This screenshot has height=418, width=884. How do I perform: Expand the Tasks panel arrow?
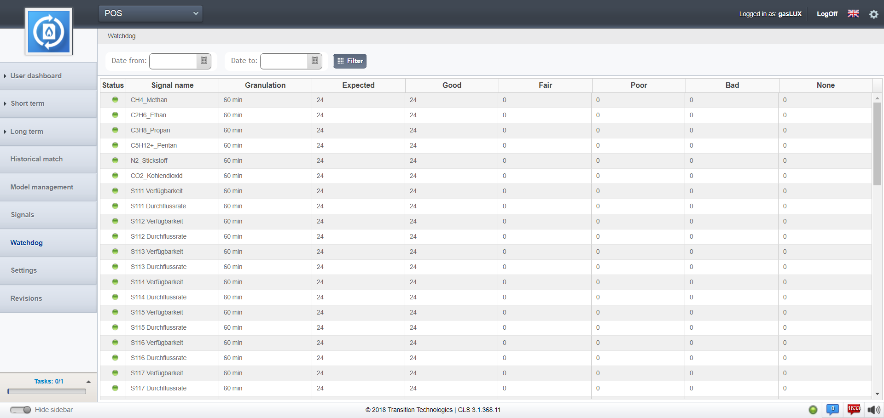[88, 382]
